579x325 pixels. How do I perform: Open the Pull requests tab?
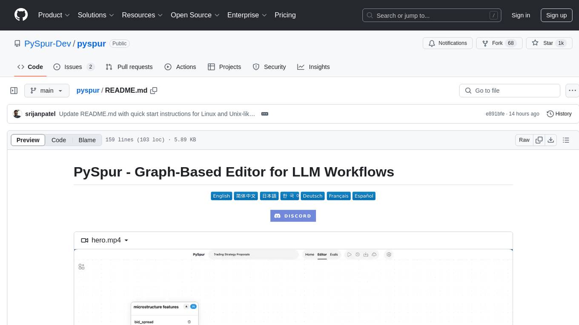pos(129,67)
